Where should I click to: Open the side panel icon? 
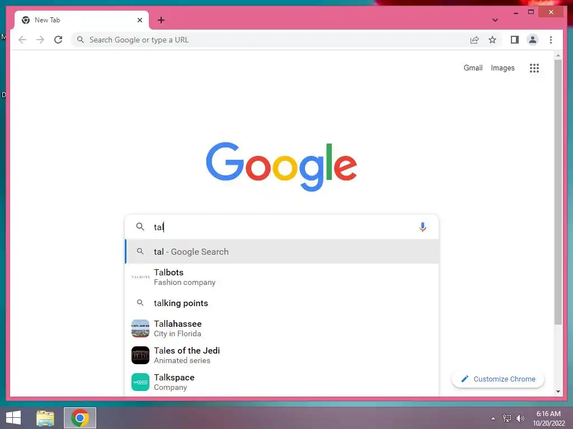[515, 40]
